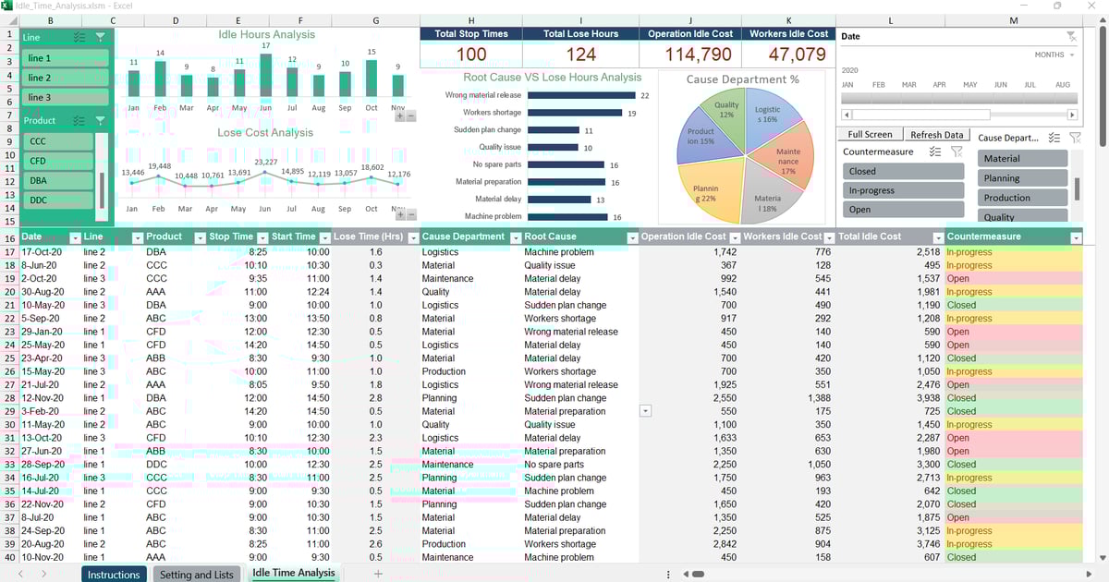Open the Setting and Lists sheet tab
1109x582 pixels.
click(x=197, y=574)
